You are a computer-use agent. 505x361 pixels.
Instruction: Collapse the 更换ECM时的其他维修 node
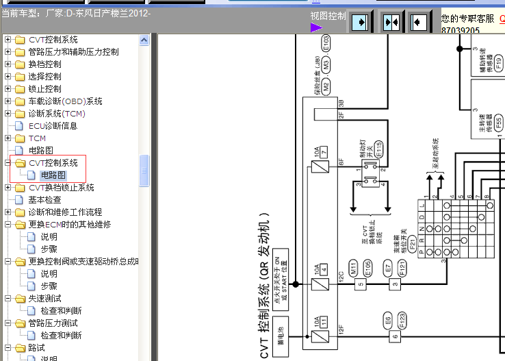[x=8, y=224]
